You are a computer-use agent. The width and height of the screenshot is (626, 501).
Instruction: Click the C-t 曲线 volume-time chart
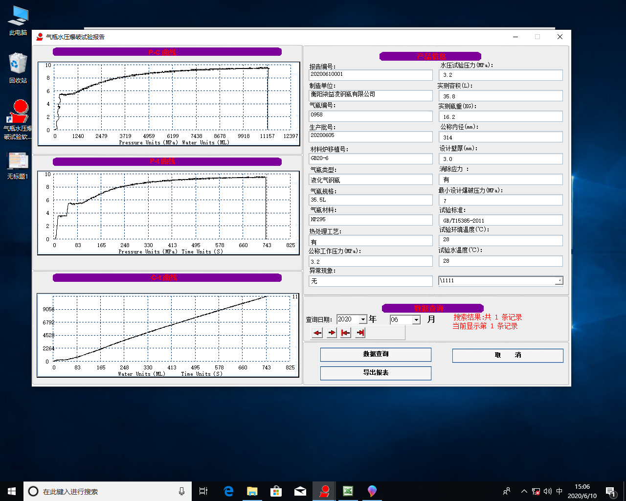point(168,335)
